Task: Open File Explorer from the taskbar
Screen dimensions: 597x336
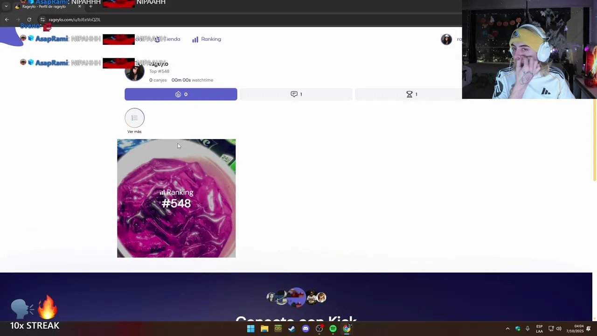Action: (x=264, y=329)
